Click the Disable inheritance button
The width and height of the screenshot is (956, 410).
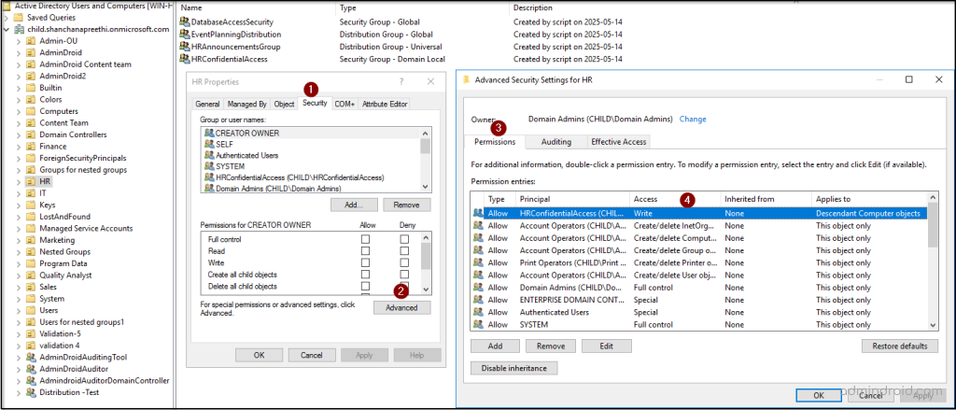tap(514, 368)
